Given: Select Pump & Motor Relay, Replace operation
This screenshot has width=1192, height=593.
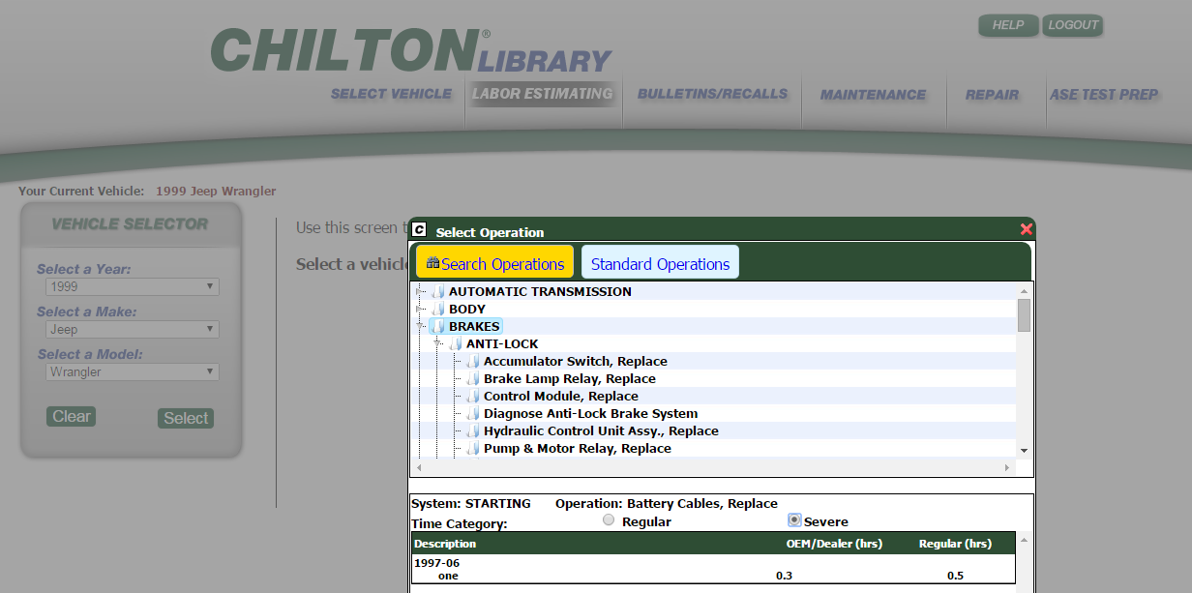Looking at the screenshot, I should (x=578, y=448).
